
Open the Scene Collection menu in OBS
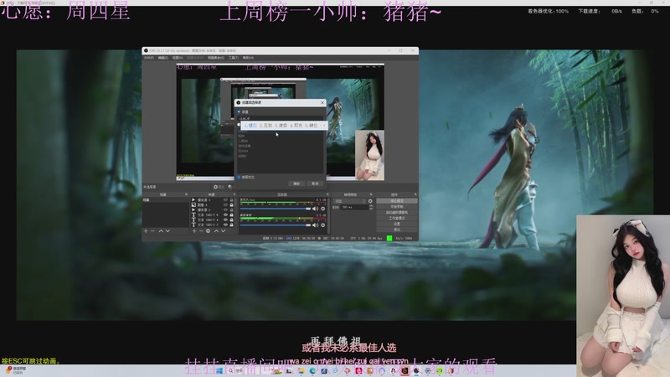(216, 58)
